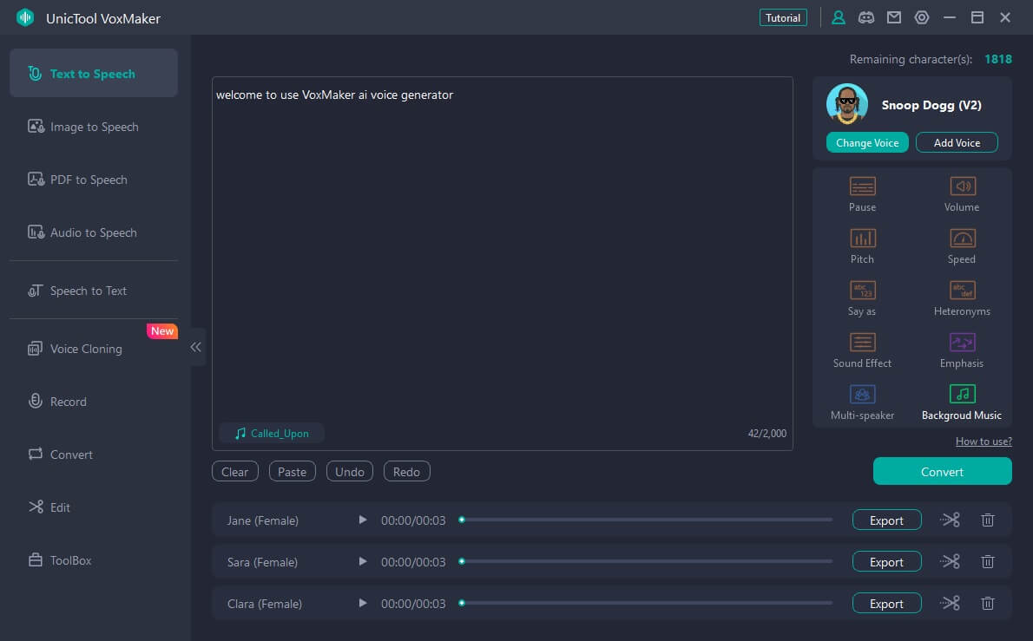
Task: Click the UnicTool VoxMaker logo
Action: pyautogui.click(x=25, y=17)
